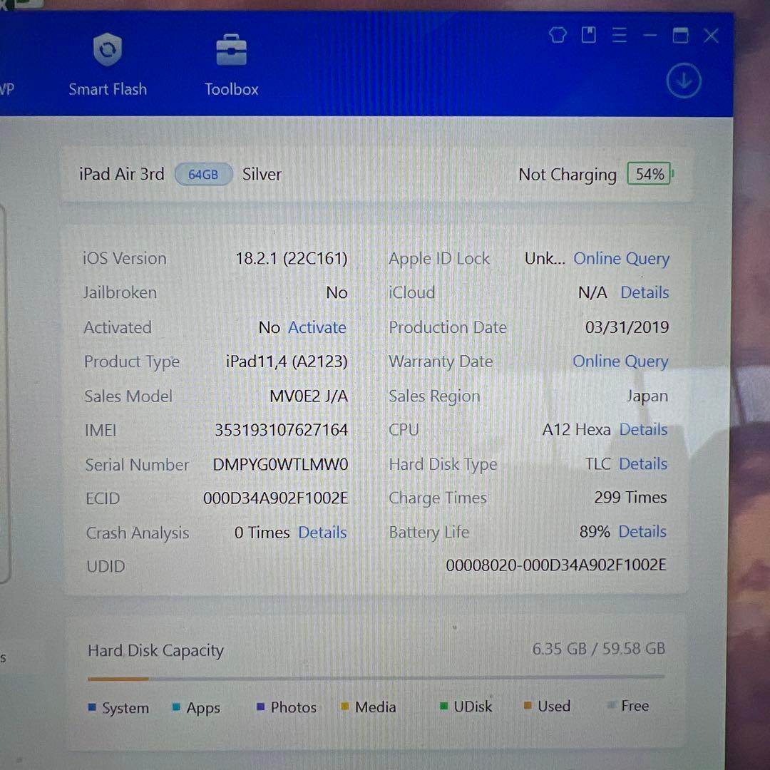Click the title bar icon beside the shirt
This screenshot has width=770, height=770.
pos(588,35)
